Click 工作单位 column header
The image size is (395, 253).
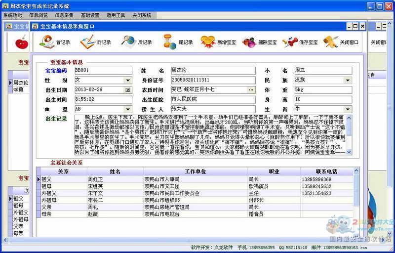click(x=196, y=171)
